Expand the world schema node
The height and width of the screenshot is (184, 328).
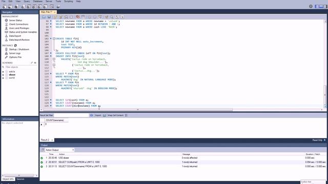3,78
